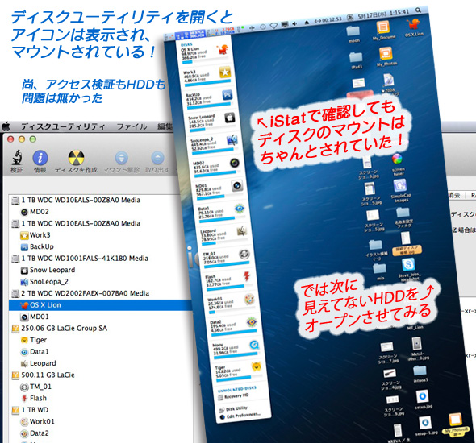476x443 pixels.
Task: Click the moon folder on desktop
Action: (353, 31)
